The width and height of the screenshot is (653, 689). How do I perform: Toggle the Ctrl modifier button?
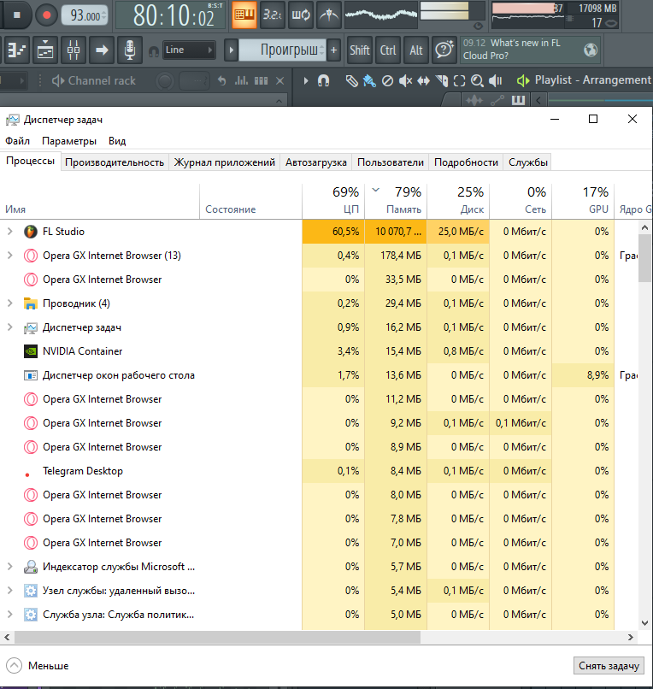[x=387, y=50]
